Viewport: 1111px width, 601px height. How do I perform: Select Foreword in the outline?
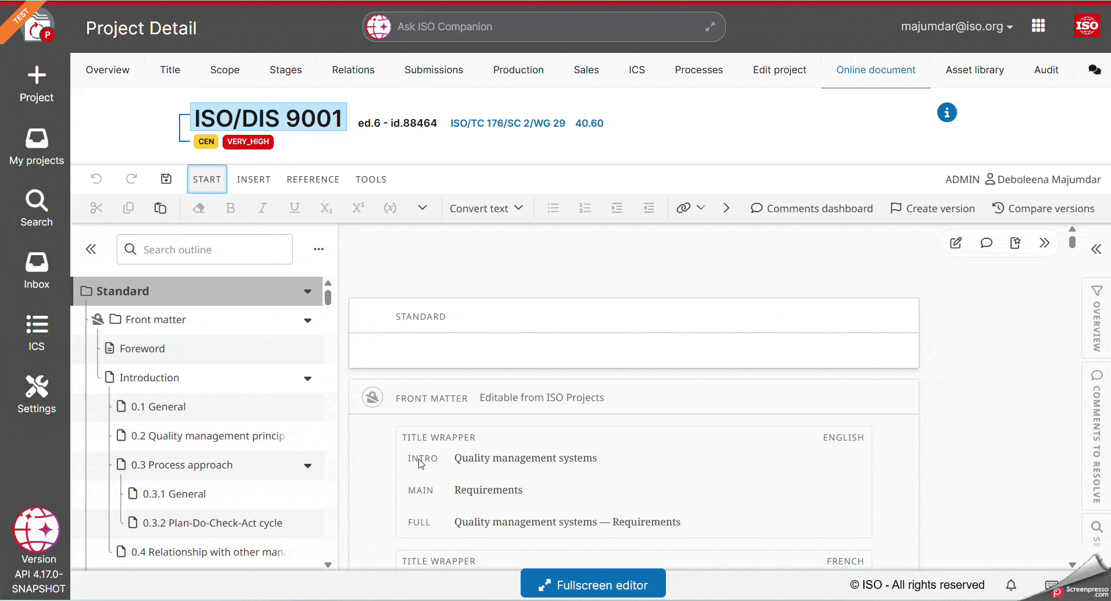coord(142,349)
